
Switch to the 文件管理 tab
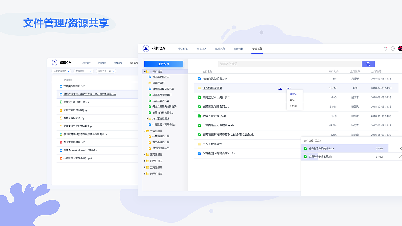[x=239, y=49]
